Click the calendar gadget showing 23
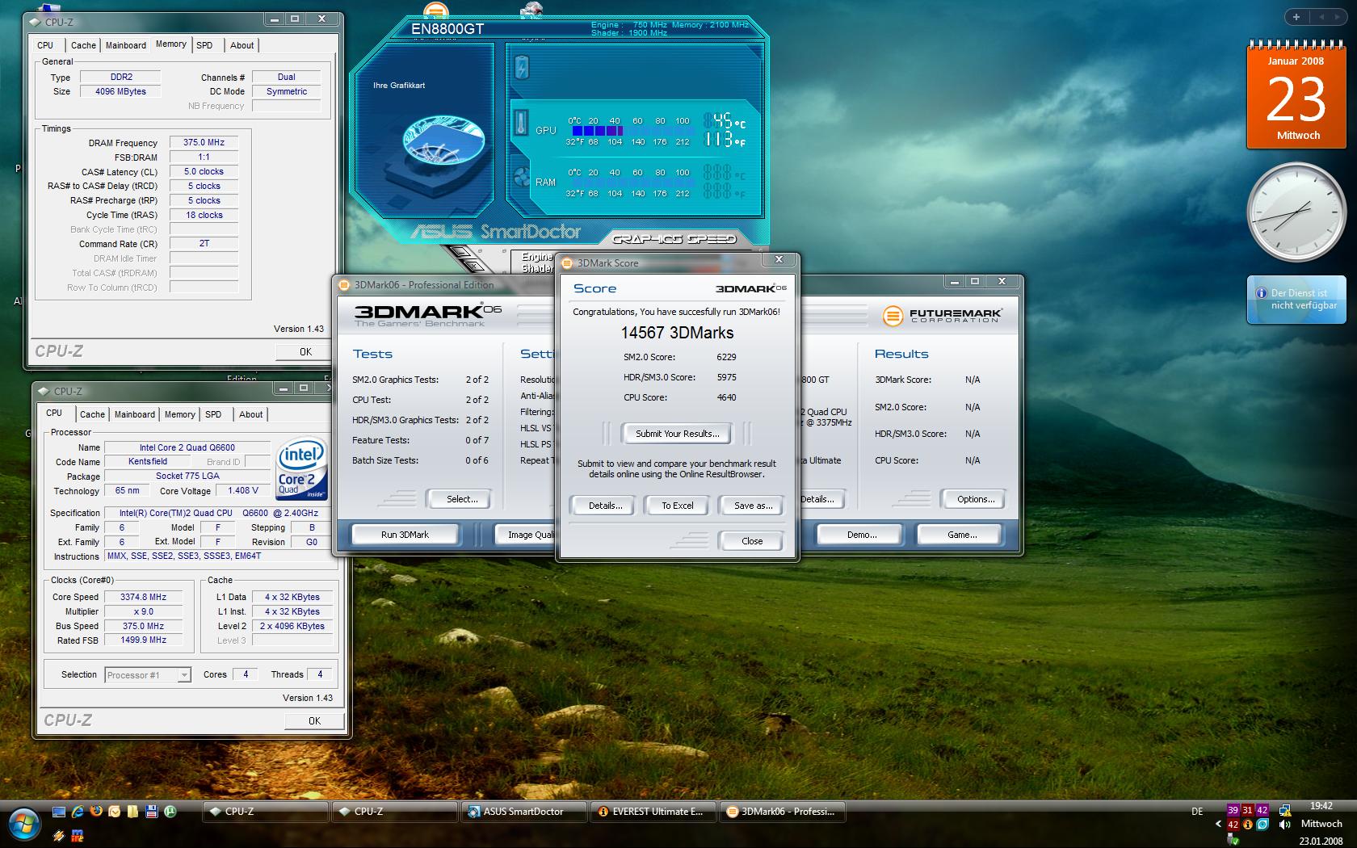 [x=1296, y=97]
